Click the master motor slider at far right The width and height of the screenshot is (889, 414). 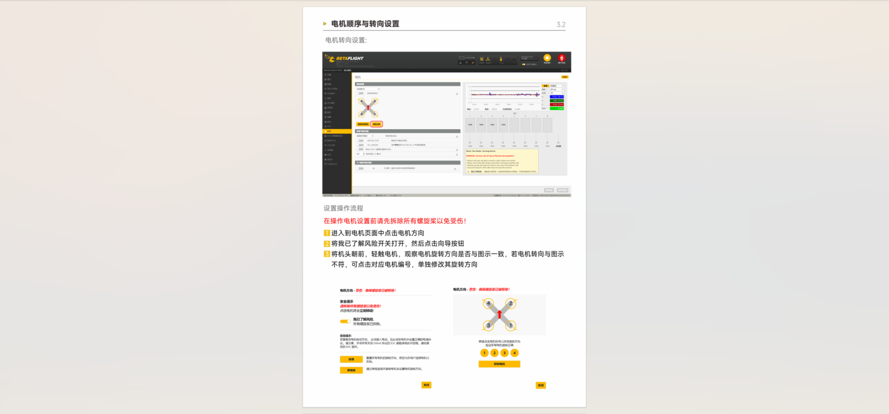point(558,142)
